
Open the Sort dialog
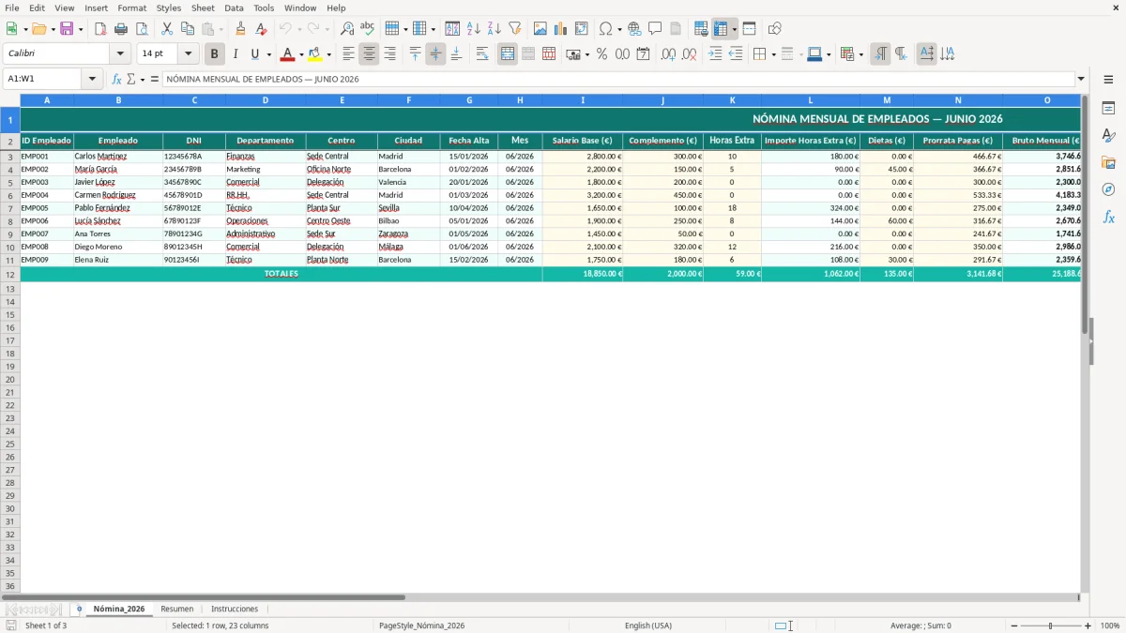pos(452,29)
